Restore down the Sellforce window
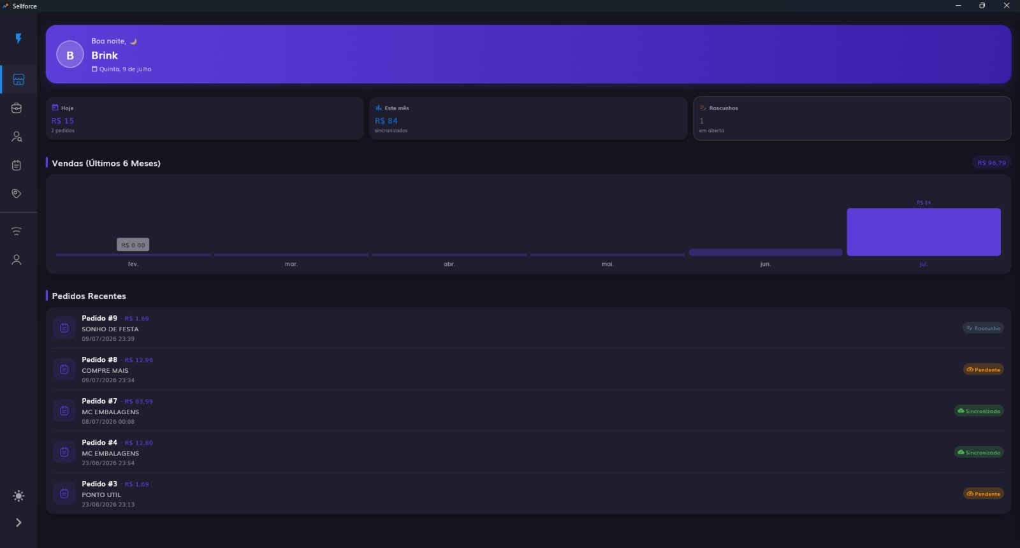This screenshot has width=1020, height=548. pos(982,6)
